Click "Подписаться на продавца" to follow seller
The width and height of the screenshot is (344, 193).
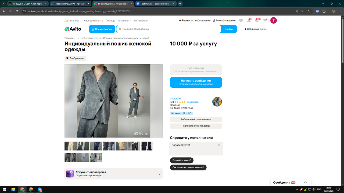196,126
